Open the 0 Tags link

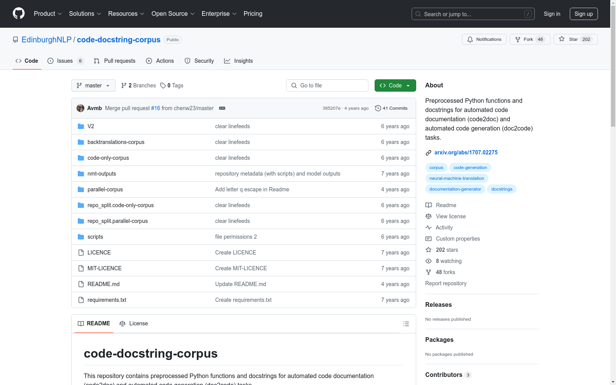[x=172, y=85]
